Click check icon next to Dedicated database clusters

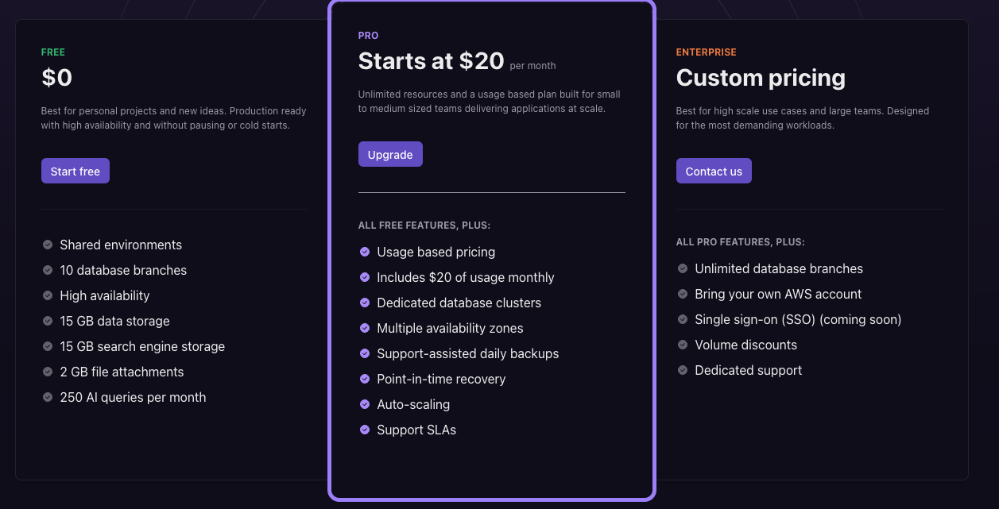[365, 303]
